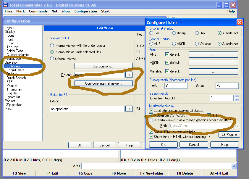This screenshot has width=249, height=179.
Task: Toggle Load bitmaps as graphics at startup
Action: coord(151,111)
